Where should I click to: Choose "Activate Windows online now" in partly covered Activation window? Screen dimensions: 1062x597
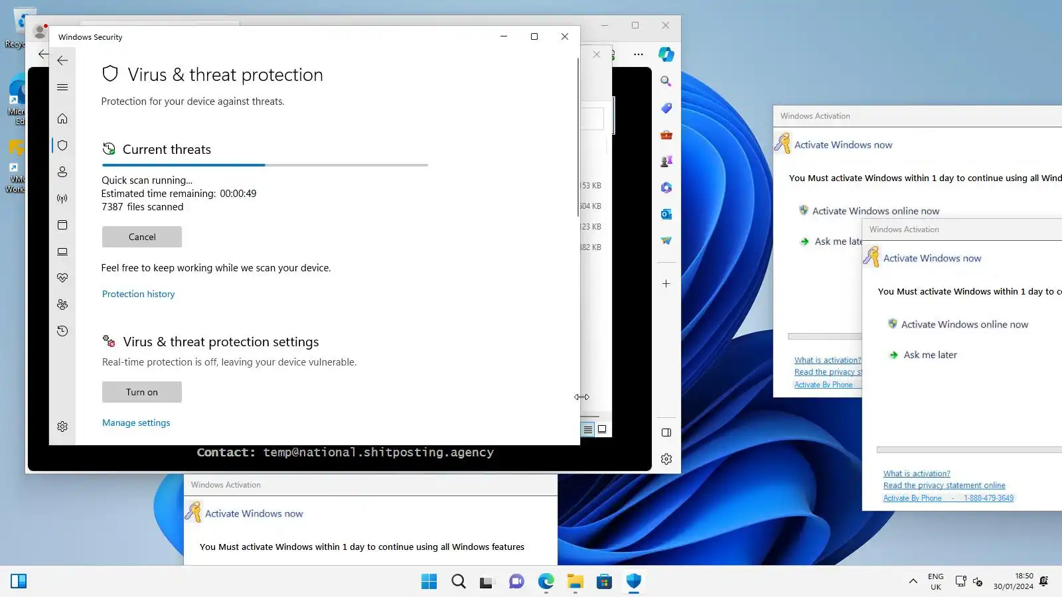tap(875, 211)
